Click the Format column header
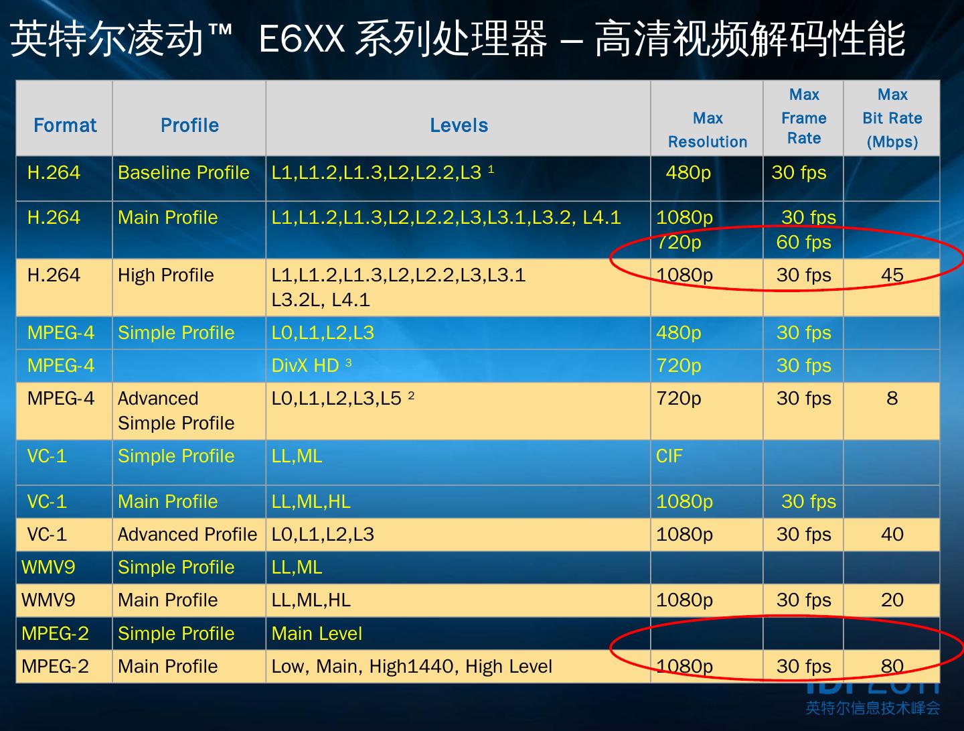 click(x=65, y=125)
